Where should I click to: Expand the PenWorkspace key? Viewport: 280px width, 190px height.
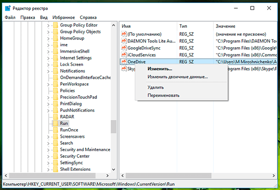(x=48, y=84)
